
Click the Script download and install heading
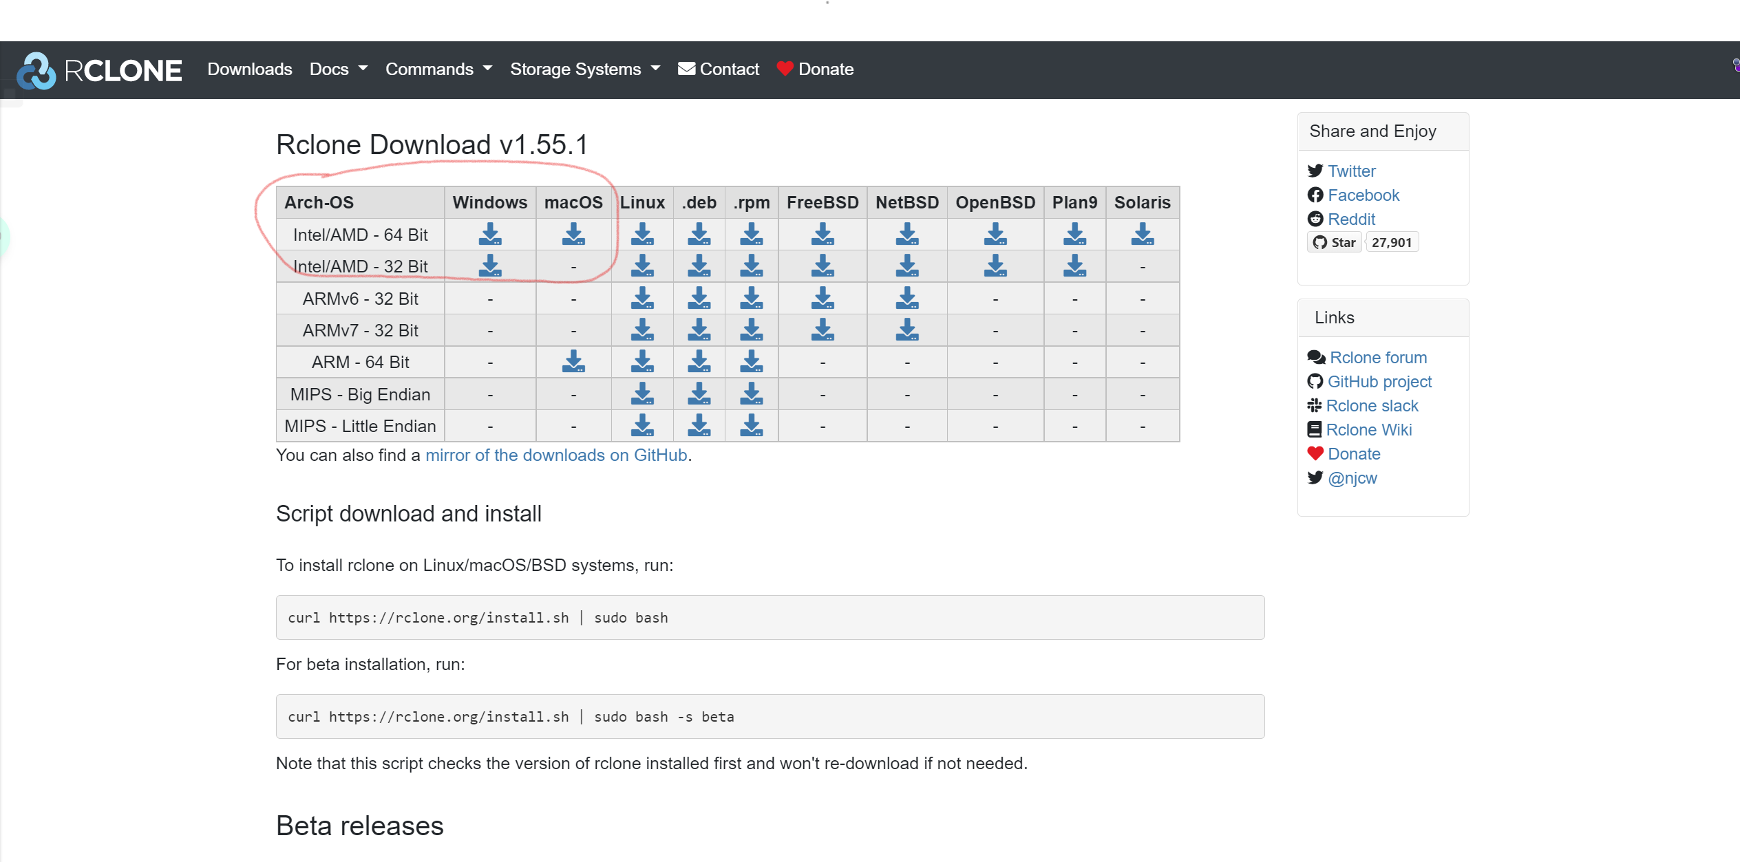409,514
